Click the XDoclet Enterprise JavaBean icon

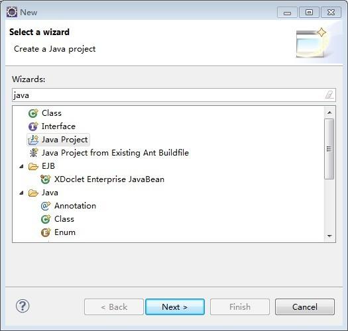pyautogui.click(x=46, y=179)
